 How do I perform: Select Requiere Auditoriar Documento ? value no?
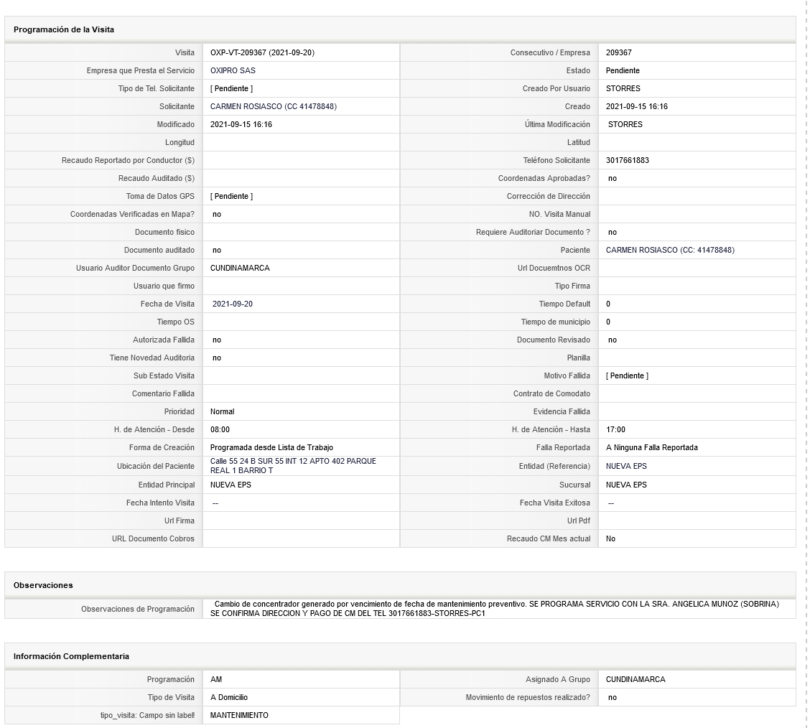(x=612, y=233)
